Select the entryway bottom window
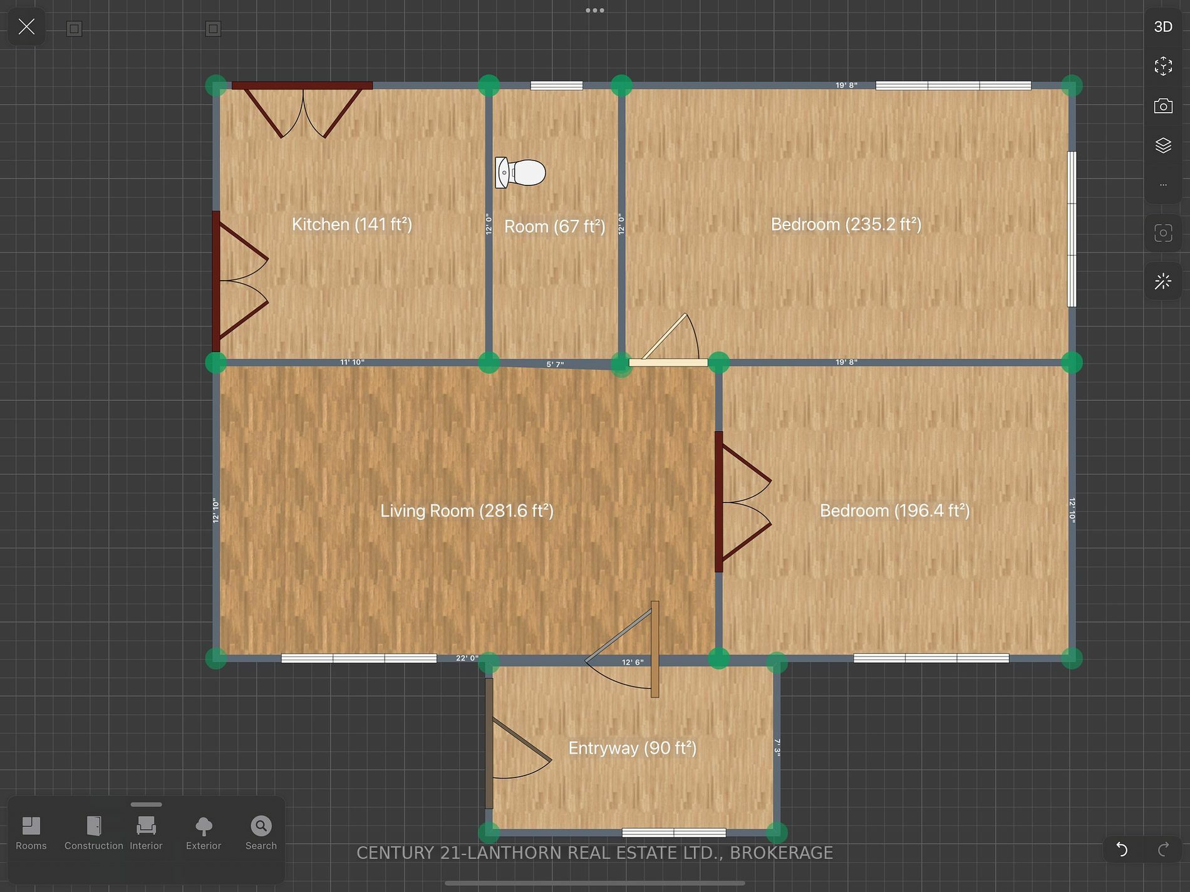 coord(674,832)
